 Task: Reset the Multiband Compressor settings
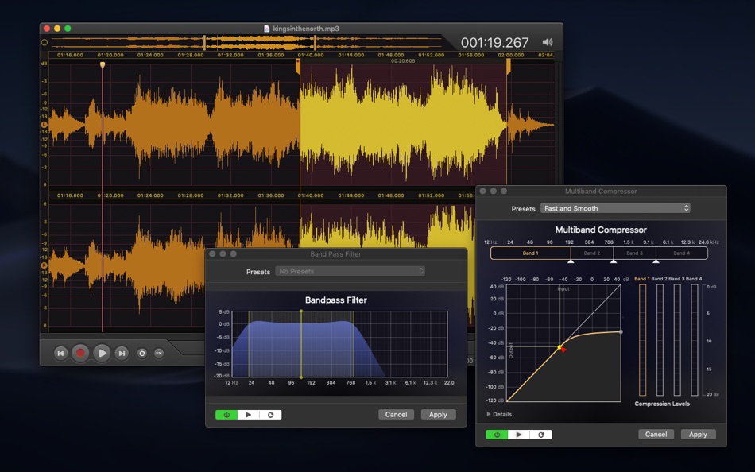[543, 434]
